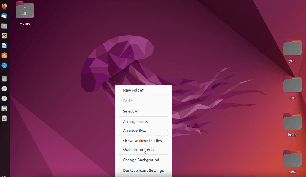Open Change Background... menu entry
Viewport: 306px width, 177px height.
[143, 160]
